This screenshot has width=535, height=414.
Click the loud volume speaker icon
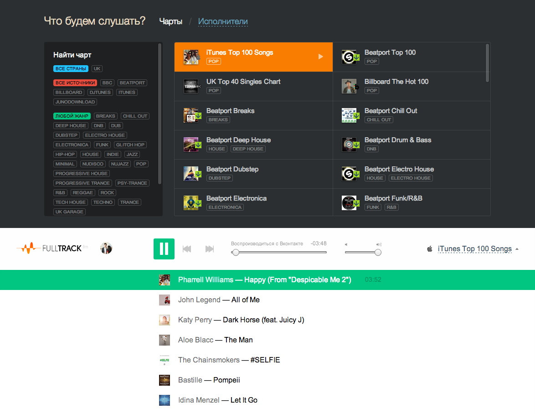tap(379, 244)
